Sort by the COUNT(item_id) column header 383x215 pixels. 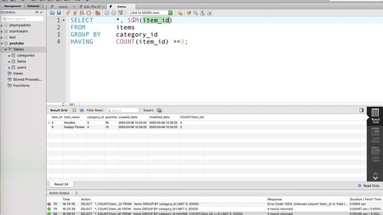tap(191, 117)
